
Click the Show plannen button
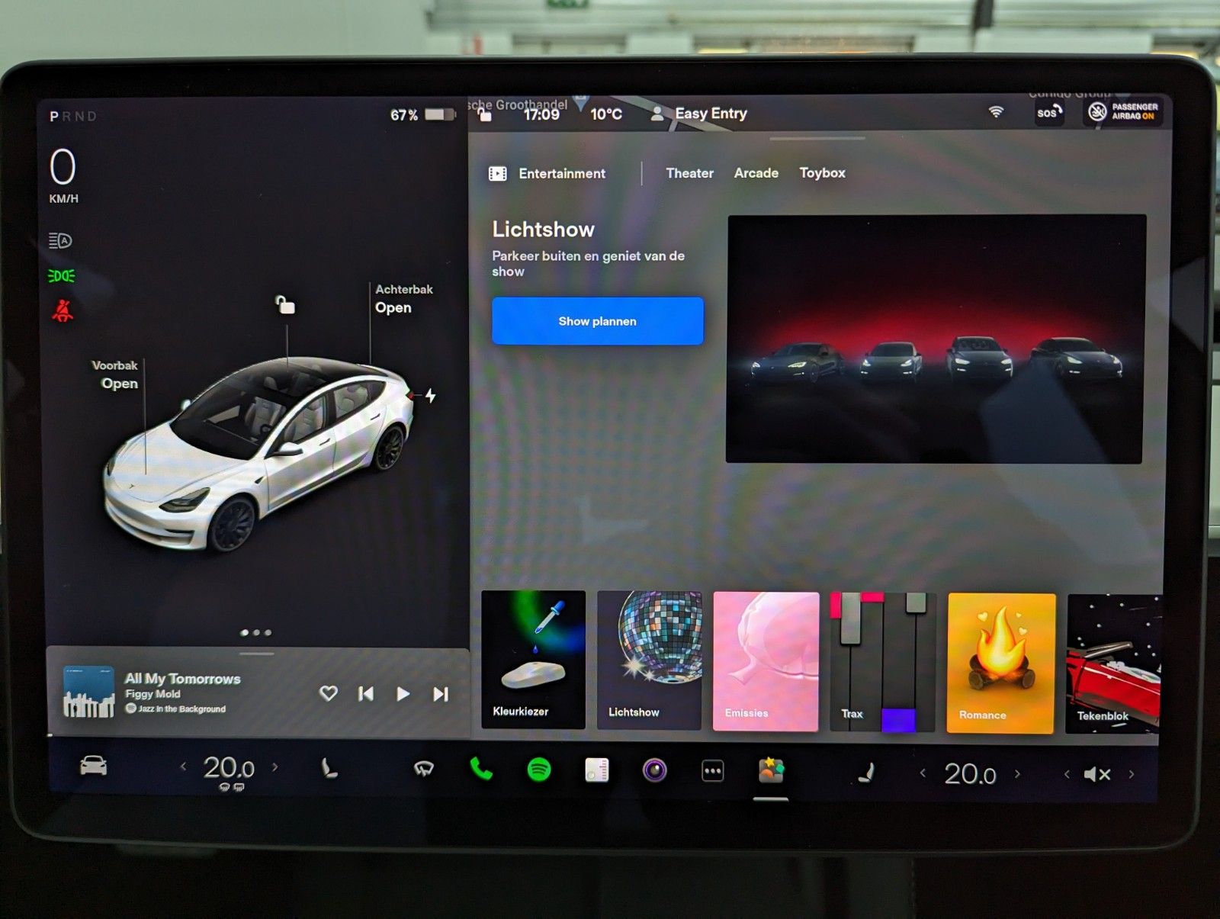click(597, 321)
